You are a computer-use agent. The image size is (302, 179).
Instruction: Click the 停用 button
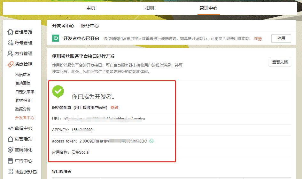tap(281, 38)
